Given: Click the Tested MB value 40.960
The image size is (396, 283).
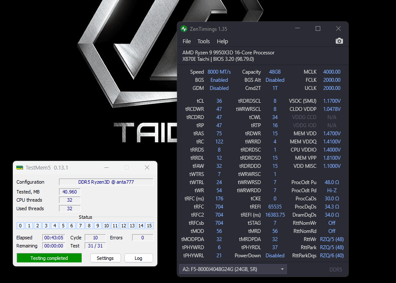Looking at the screenshot, I should click(x=70, y=192).
